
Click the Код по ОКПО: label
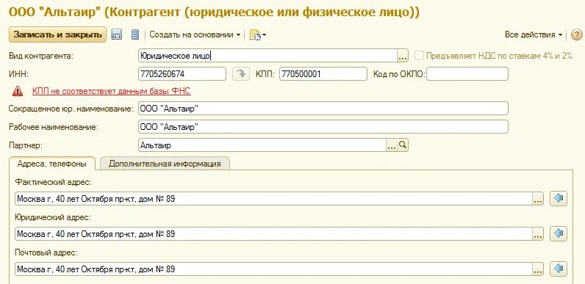[399, 74]
